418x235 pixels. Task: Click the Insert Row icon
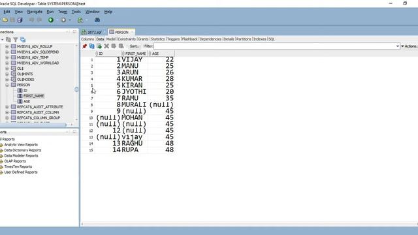(x=99, y=46)
